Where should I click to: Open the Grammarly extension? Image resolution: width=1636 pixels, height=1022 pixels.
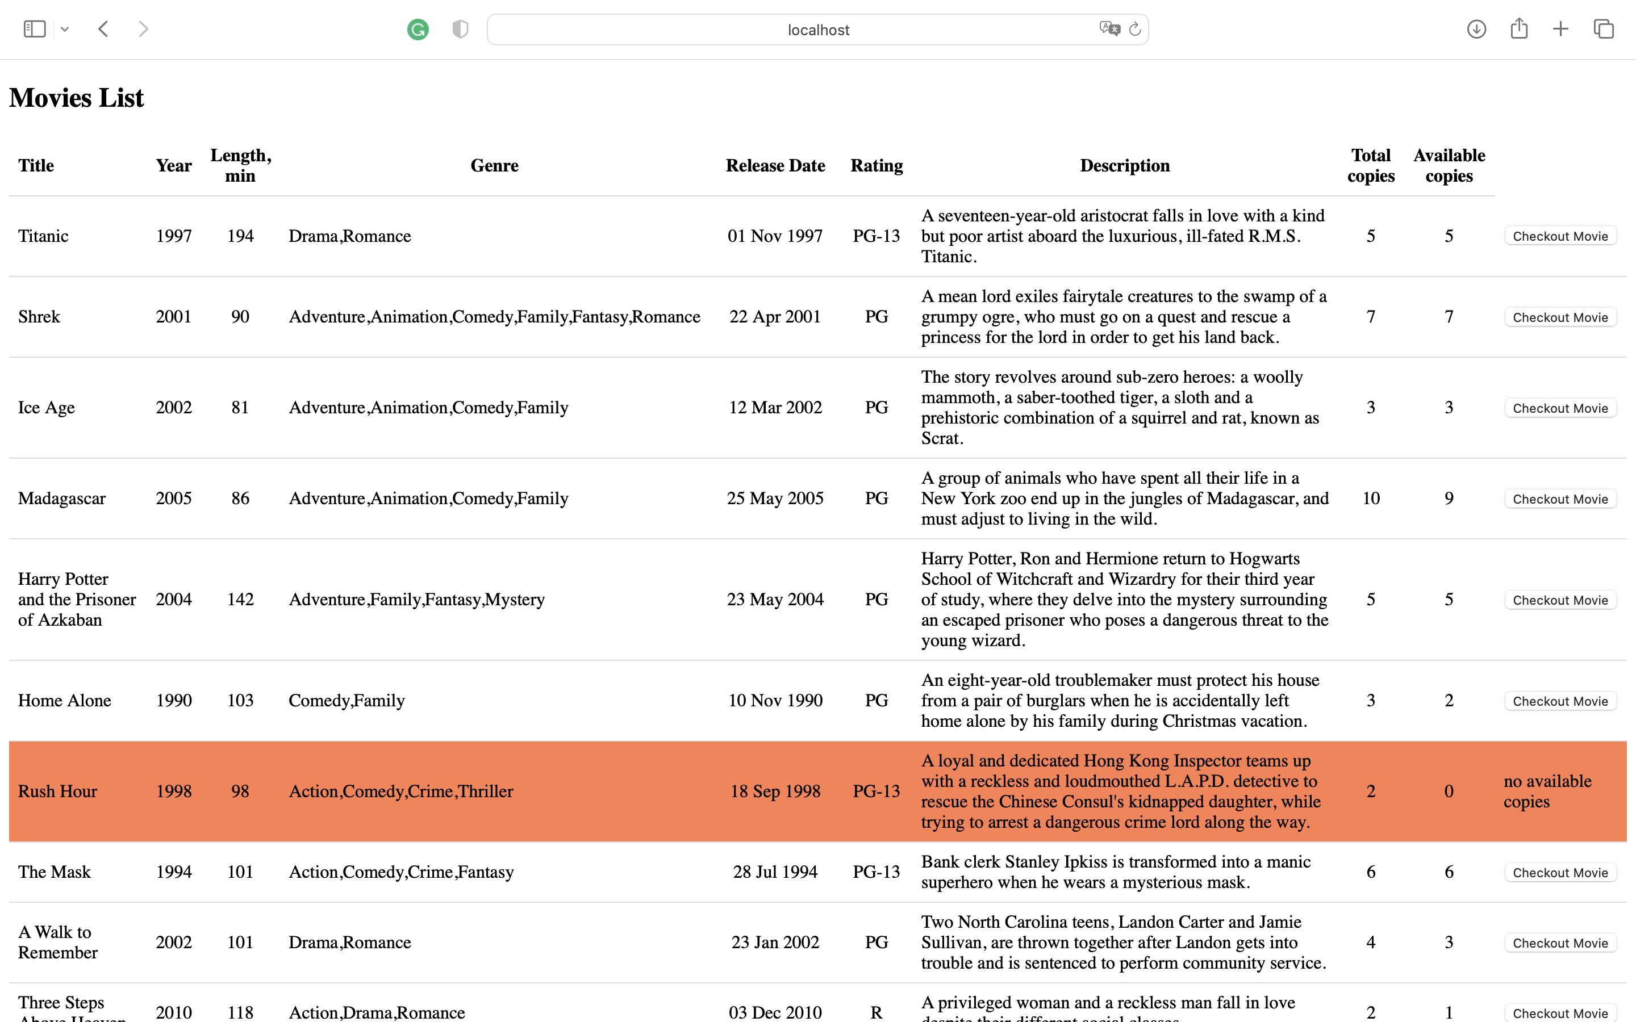click(x=418, y=29)
